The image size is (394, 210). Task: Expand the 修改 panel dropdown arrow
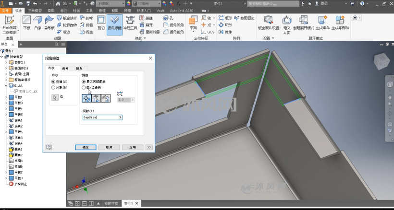point(145,38)
